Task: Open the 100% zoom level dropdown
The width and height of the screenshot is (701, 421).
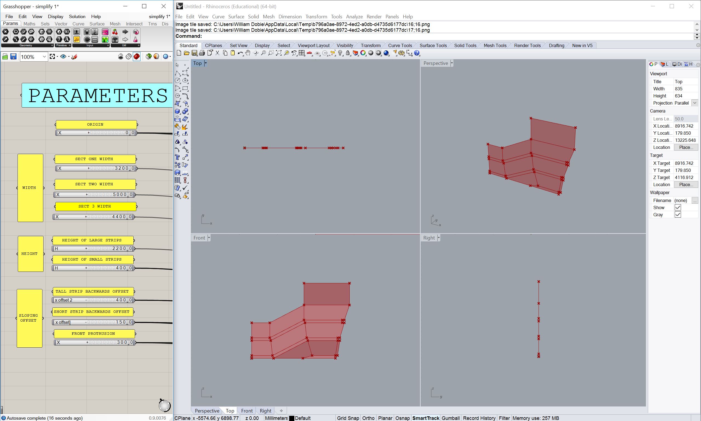Action: 44,57
